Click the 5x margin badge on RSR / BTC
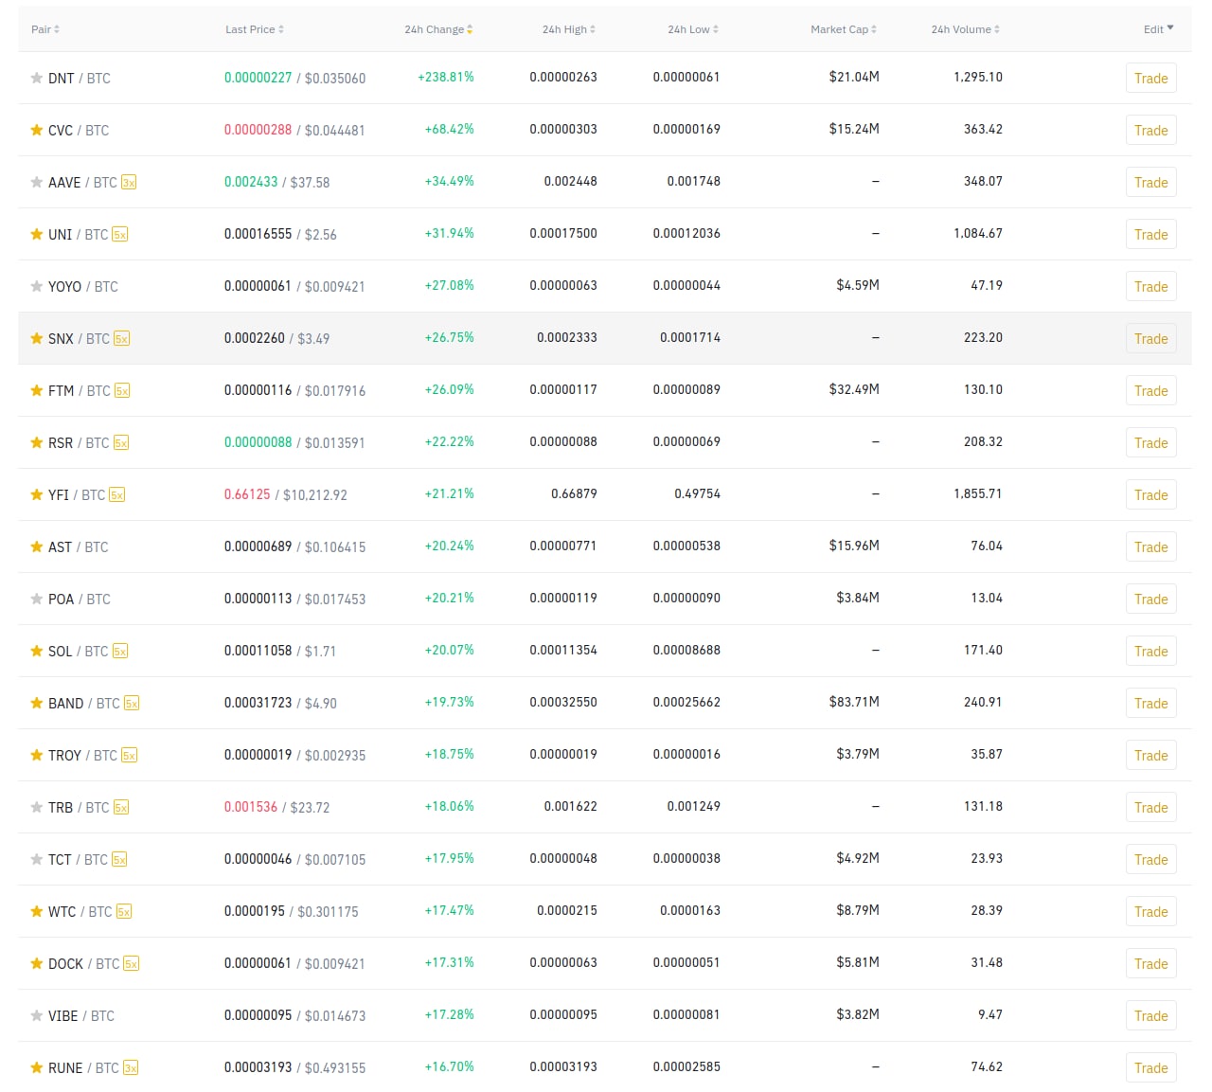Screen dimensions: 1212x1092 coord(121,442)
